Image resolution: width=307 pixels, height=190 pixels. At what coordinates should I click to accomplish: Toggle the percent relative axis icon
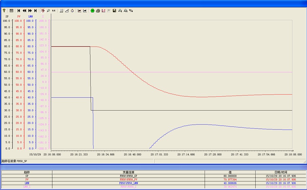click(x=131, y=10)
